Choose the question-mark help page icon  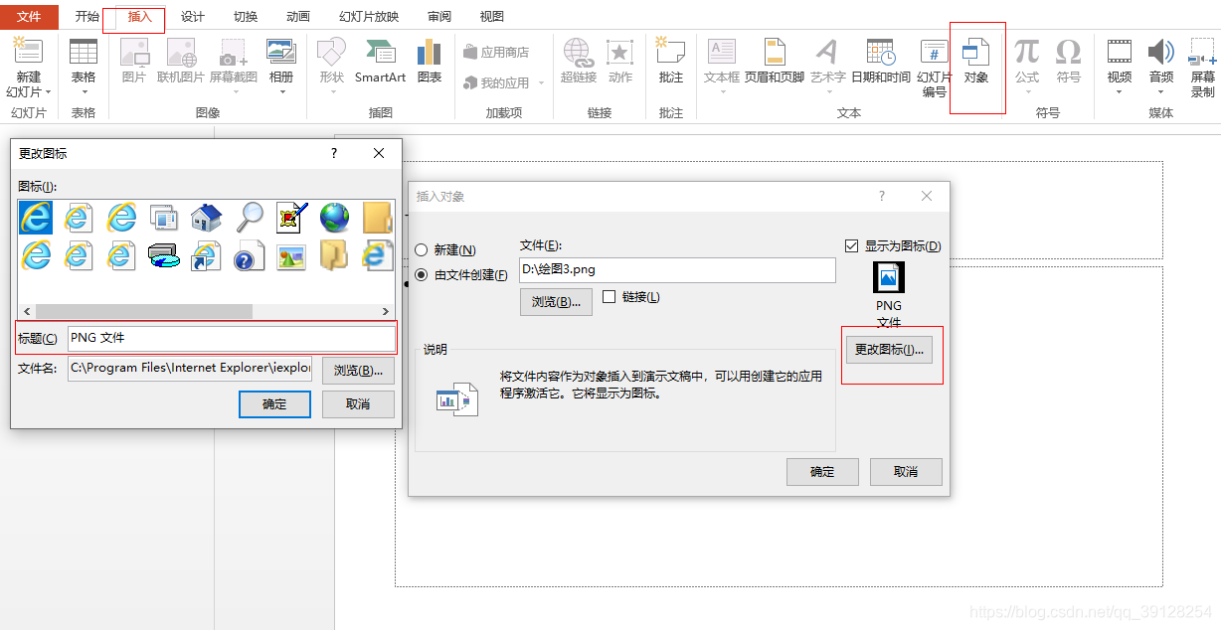tap(249, 255)
